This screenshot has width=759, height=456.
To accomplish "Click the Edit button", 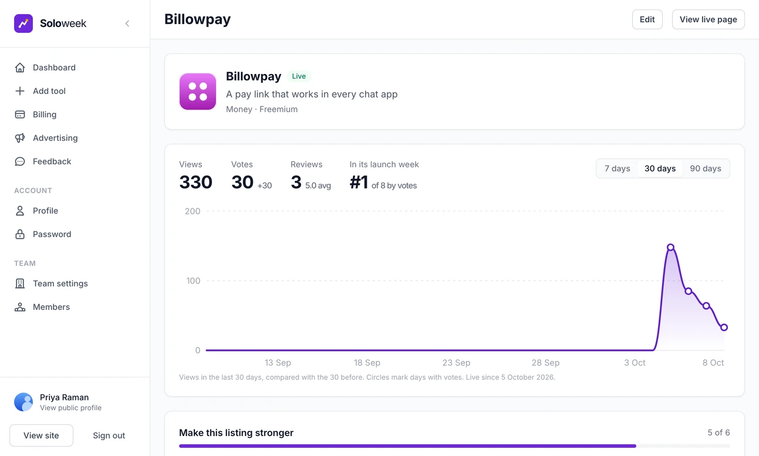I will coord(647,19).
